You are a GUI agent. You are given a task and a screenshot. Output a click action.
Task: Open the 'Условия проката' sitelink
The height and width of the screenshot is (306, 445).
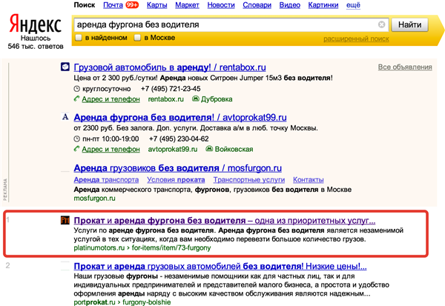coord(176,180)
